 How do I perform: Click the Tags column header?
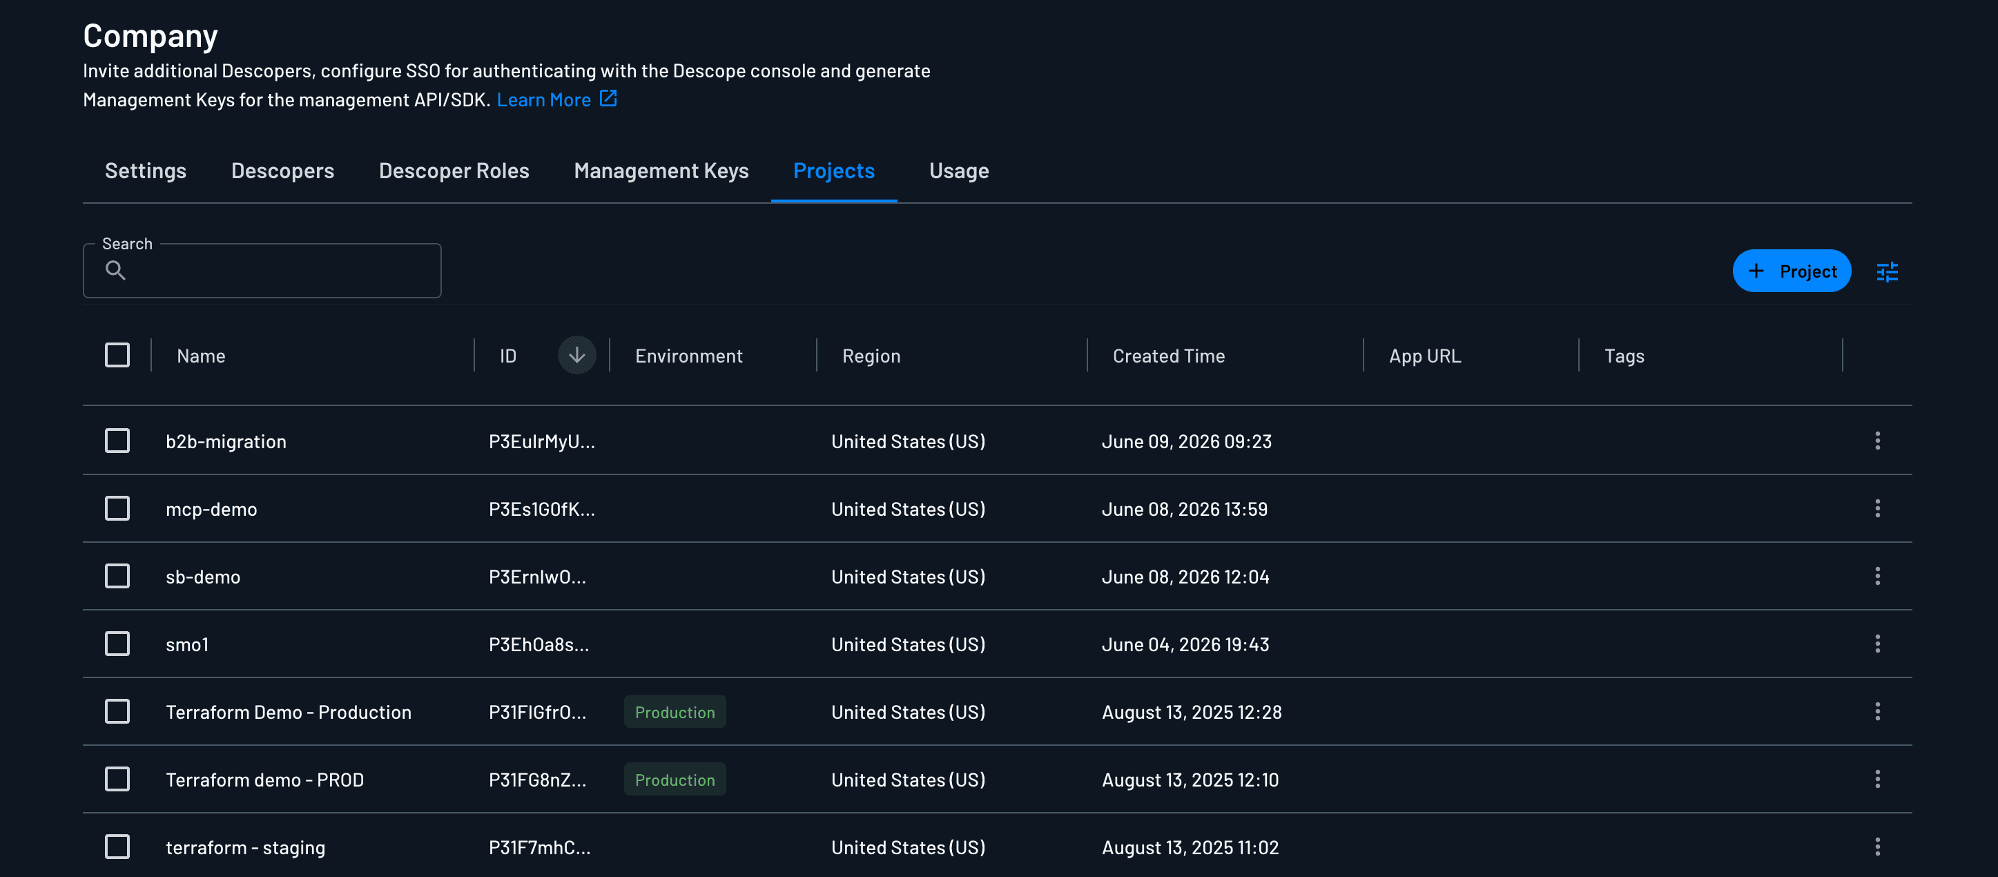(x=1624, y=356)
